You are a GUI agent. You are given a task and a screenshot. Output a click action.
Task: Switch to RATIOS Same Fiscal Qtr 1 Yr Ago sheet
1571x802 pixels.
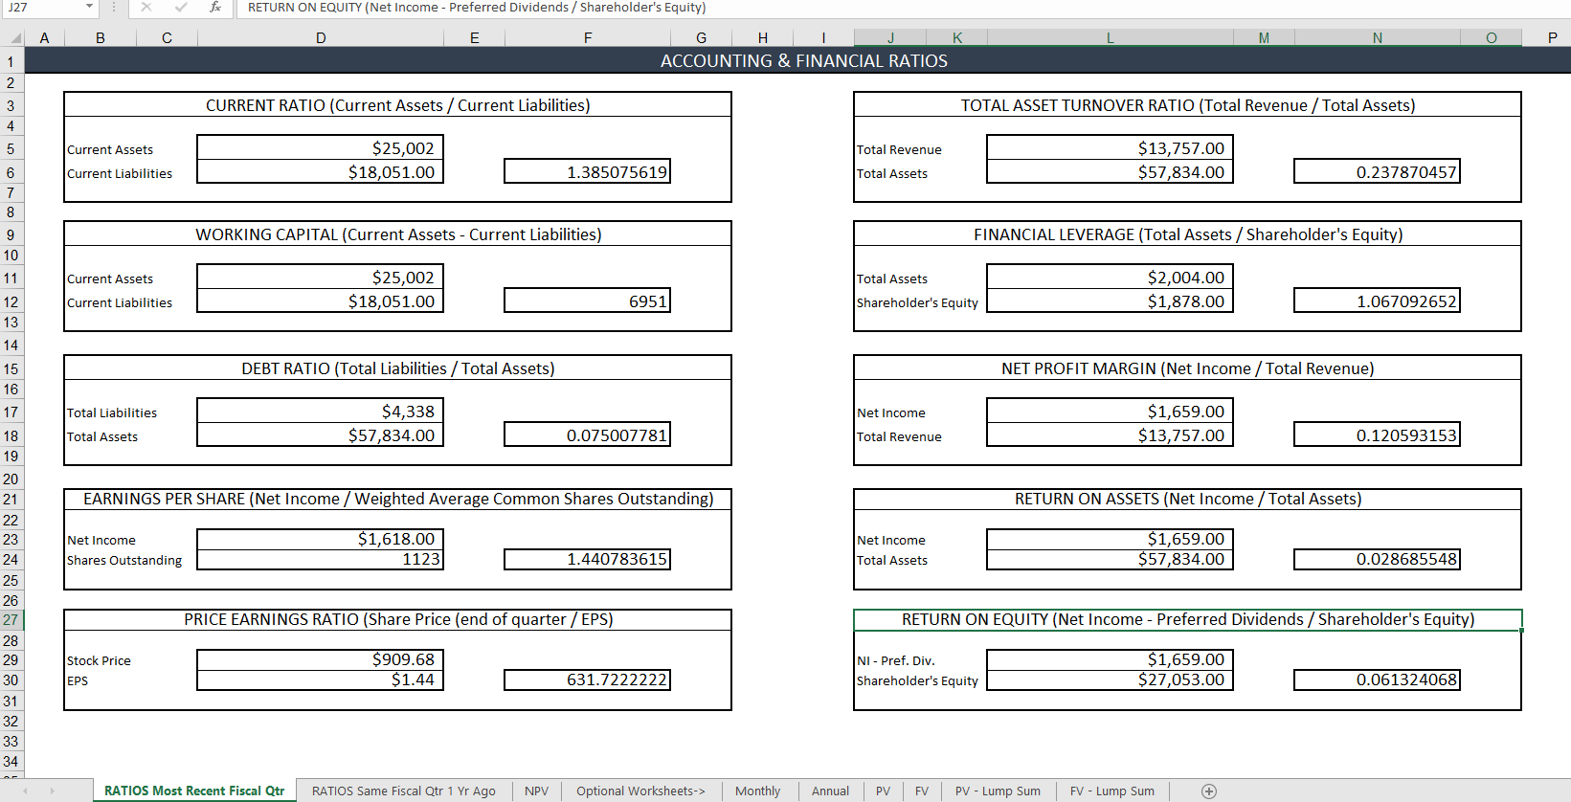pyautogui.click(x=404, y=791)
